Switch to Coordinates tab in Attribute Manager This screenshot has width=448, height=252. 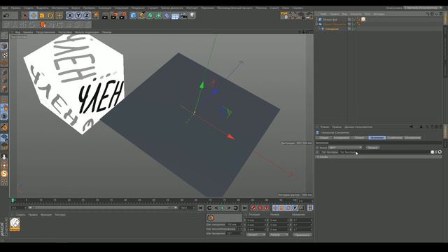342,138
